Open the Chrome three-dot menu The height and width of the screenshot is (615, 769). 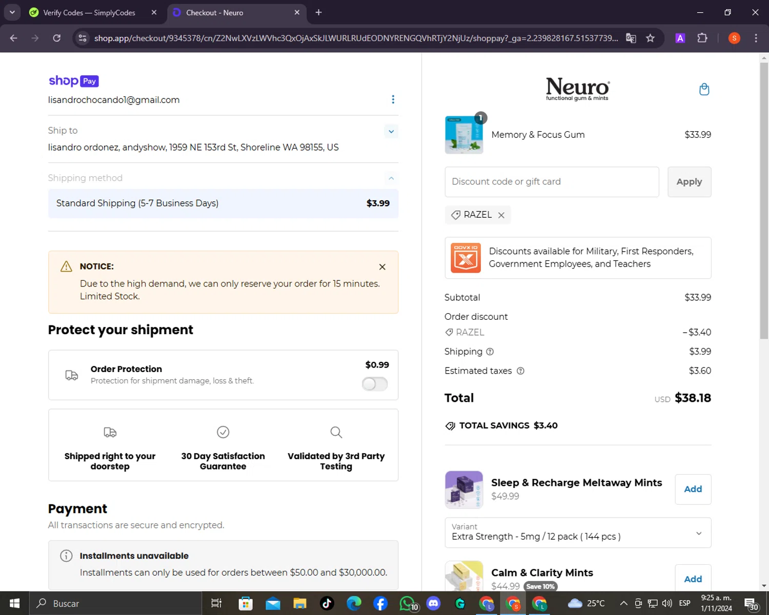tap(756, 38)
